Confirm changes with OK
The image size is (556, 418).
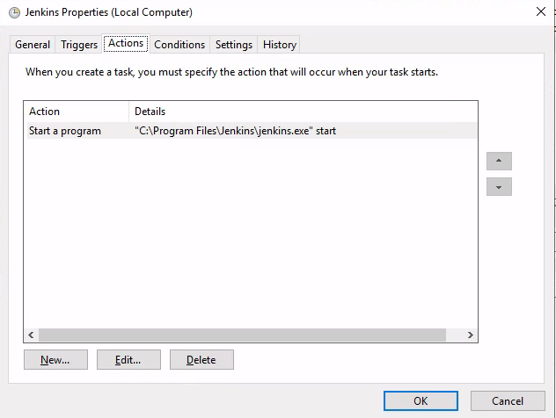(x=421, y=400)
